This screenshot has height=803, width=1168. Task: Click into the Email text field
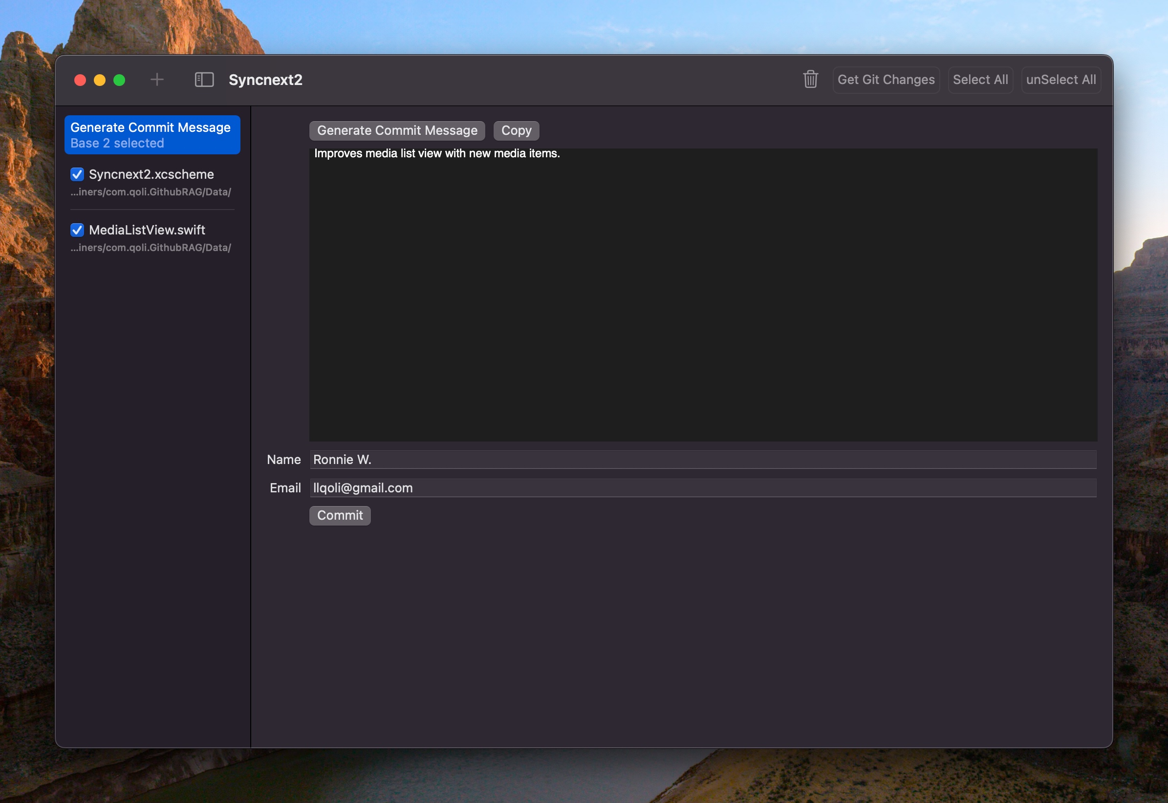pyautogui.click(x=702, y=487)
